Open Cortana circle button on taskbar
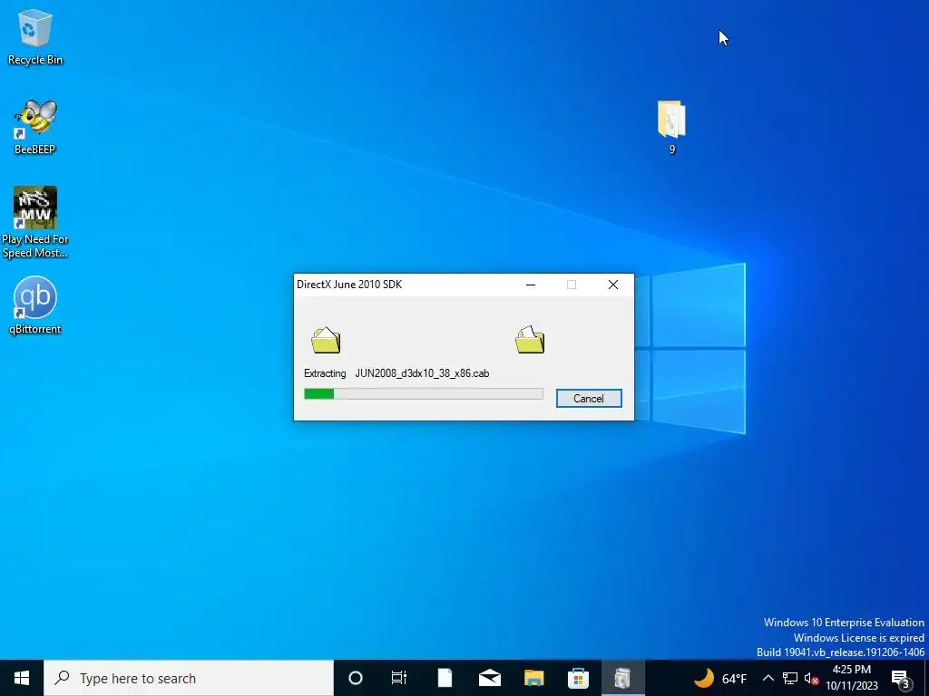The width and height of the screenshot is (929, 696). click(x=356, y=678)
